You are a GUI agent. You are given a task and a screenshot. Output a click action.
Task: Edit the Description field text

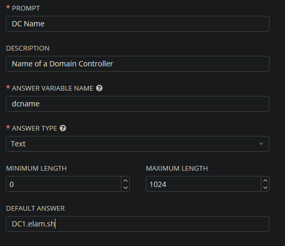tap(138, 64)
